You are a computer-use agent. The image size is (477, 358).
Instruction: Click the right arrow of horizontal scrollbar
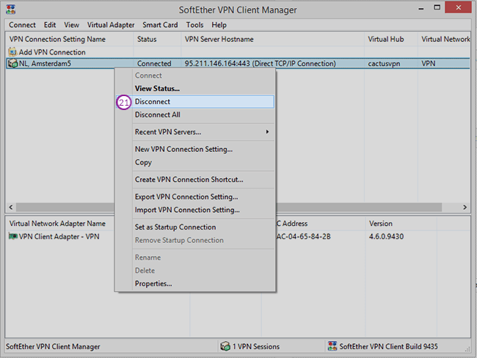(465, 207)
